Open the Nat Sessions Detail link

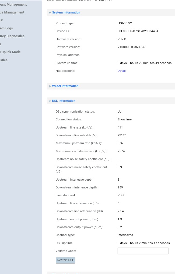(121, 71)
